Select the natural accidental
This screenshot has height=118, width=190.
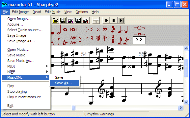(92, 38)
